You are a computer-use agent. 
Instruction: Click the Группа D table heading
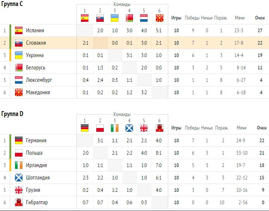(x=12, y=114)
